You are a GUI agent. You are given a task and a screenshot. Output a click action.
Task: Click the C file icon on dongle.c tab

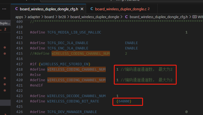(x=92, y=9)
